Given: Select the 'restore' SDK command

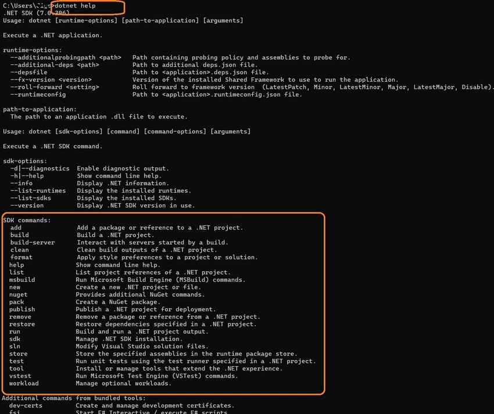Looking at the screenshot, I should (22, 324).
